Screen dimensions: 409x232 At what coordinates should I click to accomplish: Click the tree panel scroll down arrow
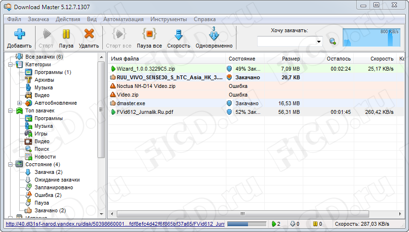(x=101, y=214)
